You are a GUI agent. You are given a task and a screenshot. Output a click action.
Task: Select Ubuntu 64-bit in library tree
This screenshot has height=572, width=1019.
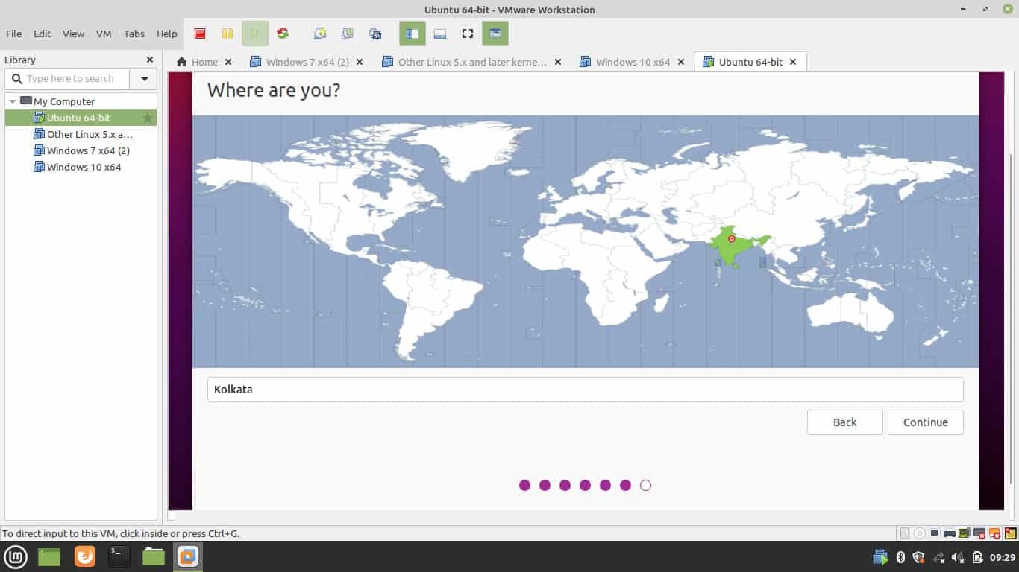pos(81,118)
